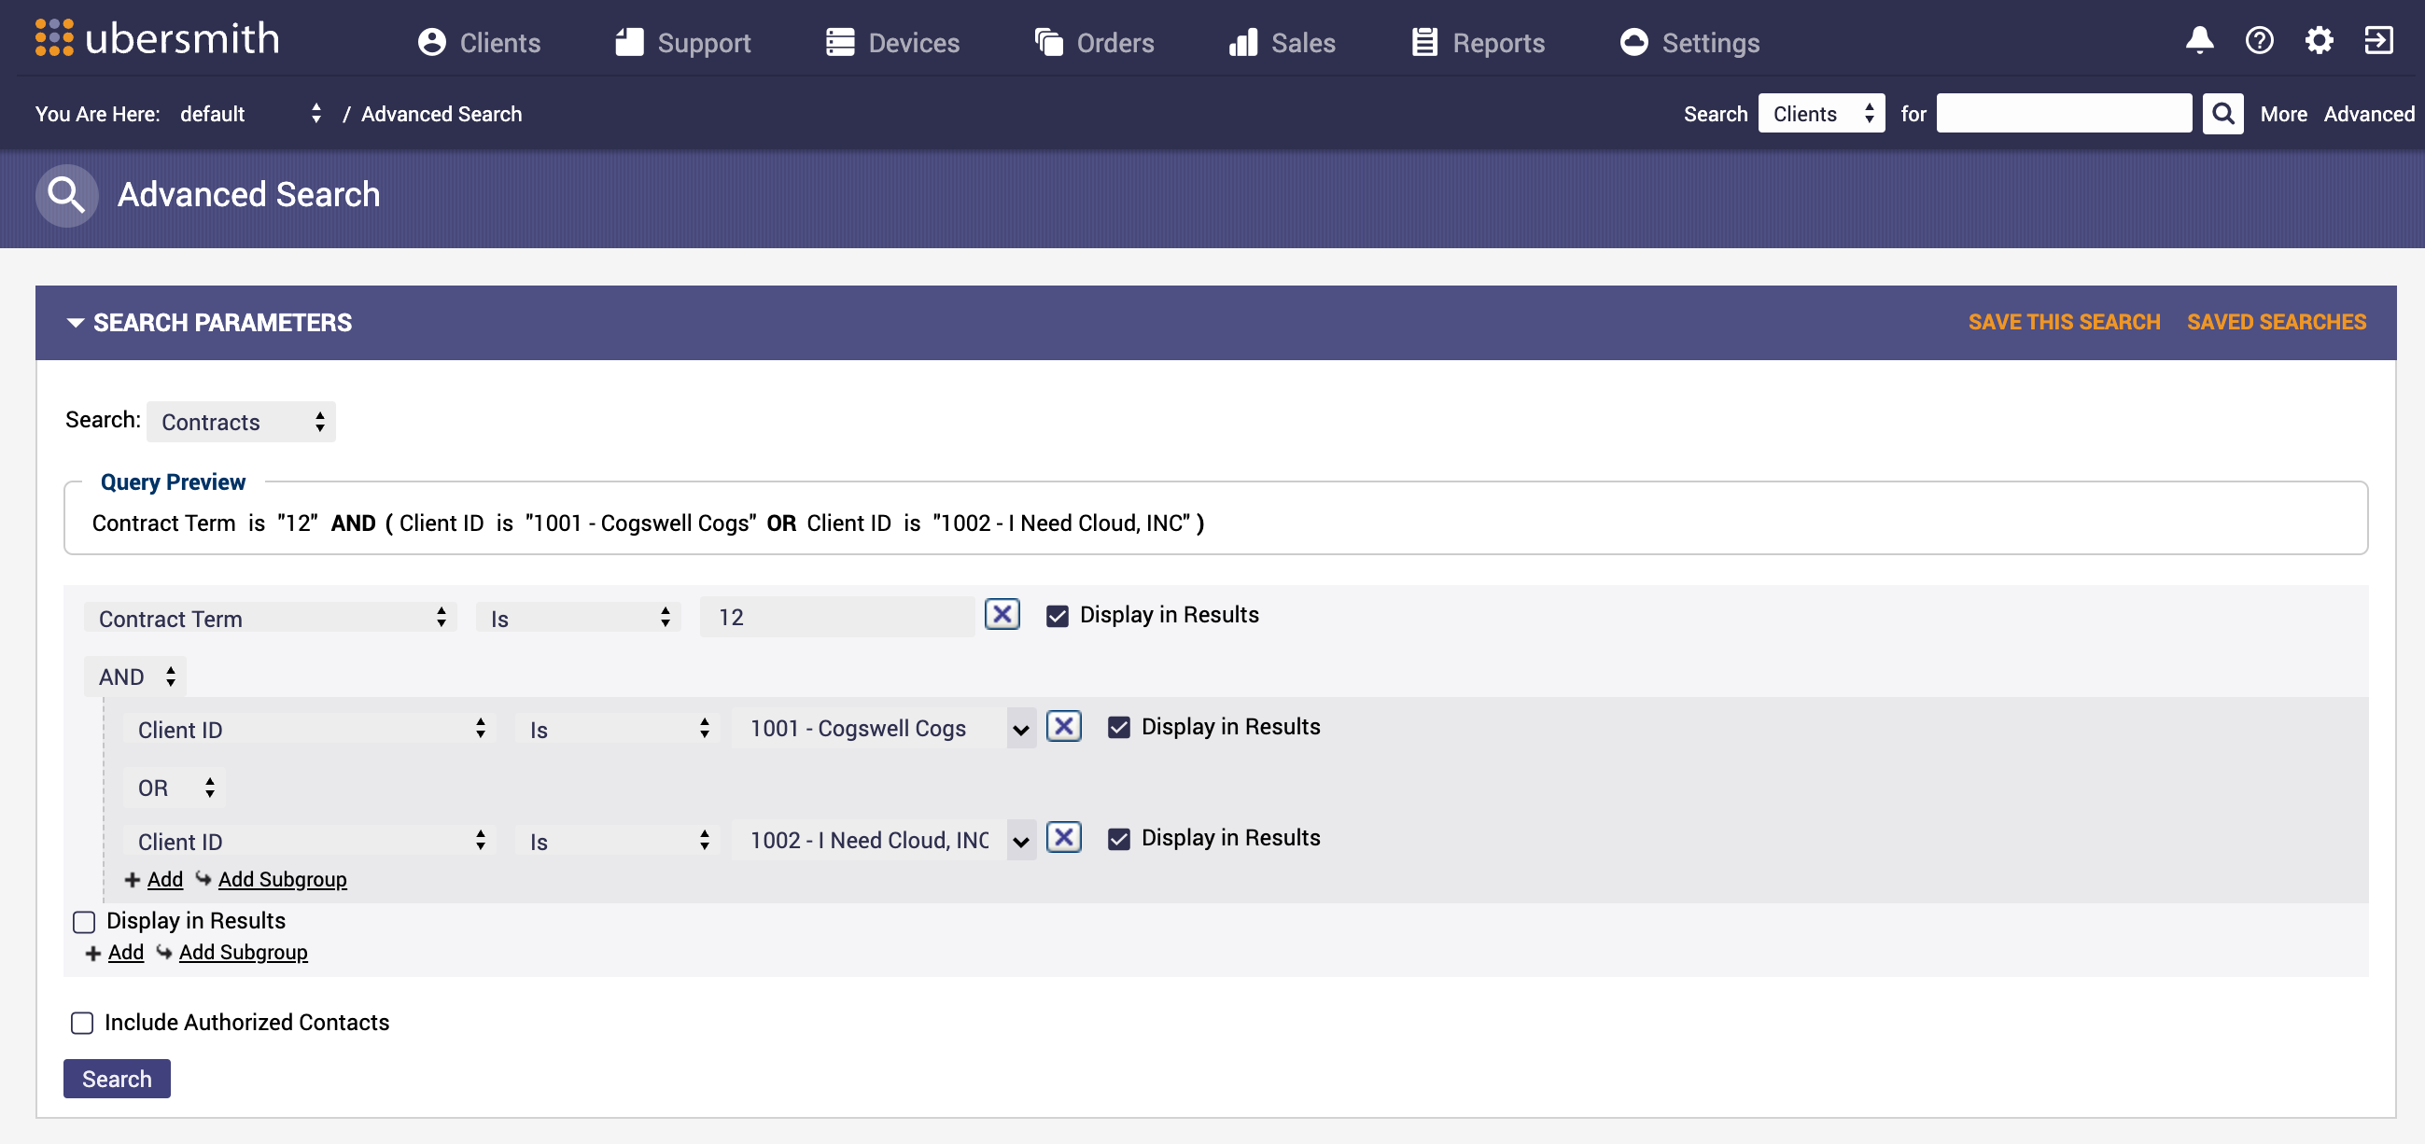Click the logout exit icon

2378,40
